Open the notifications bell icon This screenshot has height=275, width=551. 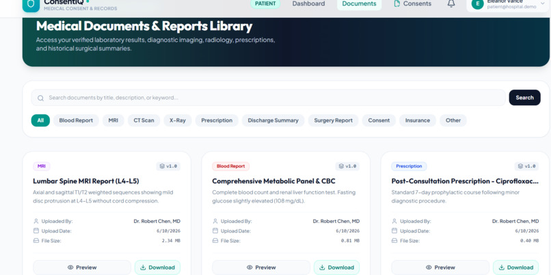(x=451, y=4)
